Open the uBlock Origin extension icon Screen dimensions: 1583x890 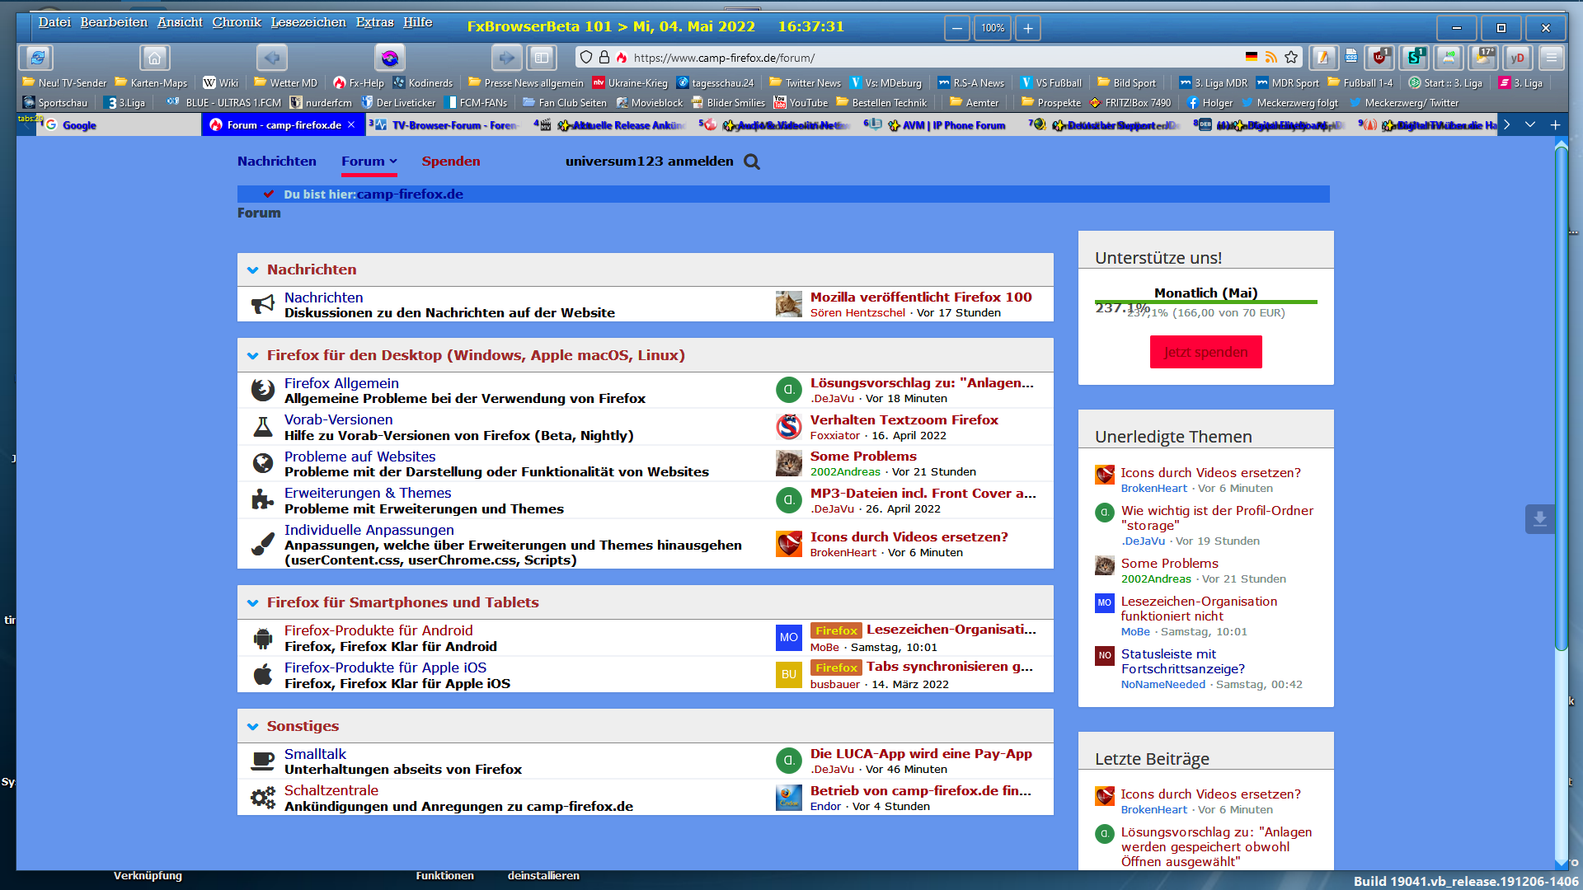click(x=1379, y=58)
